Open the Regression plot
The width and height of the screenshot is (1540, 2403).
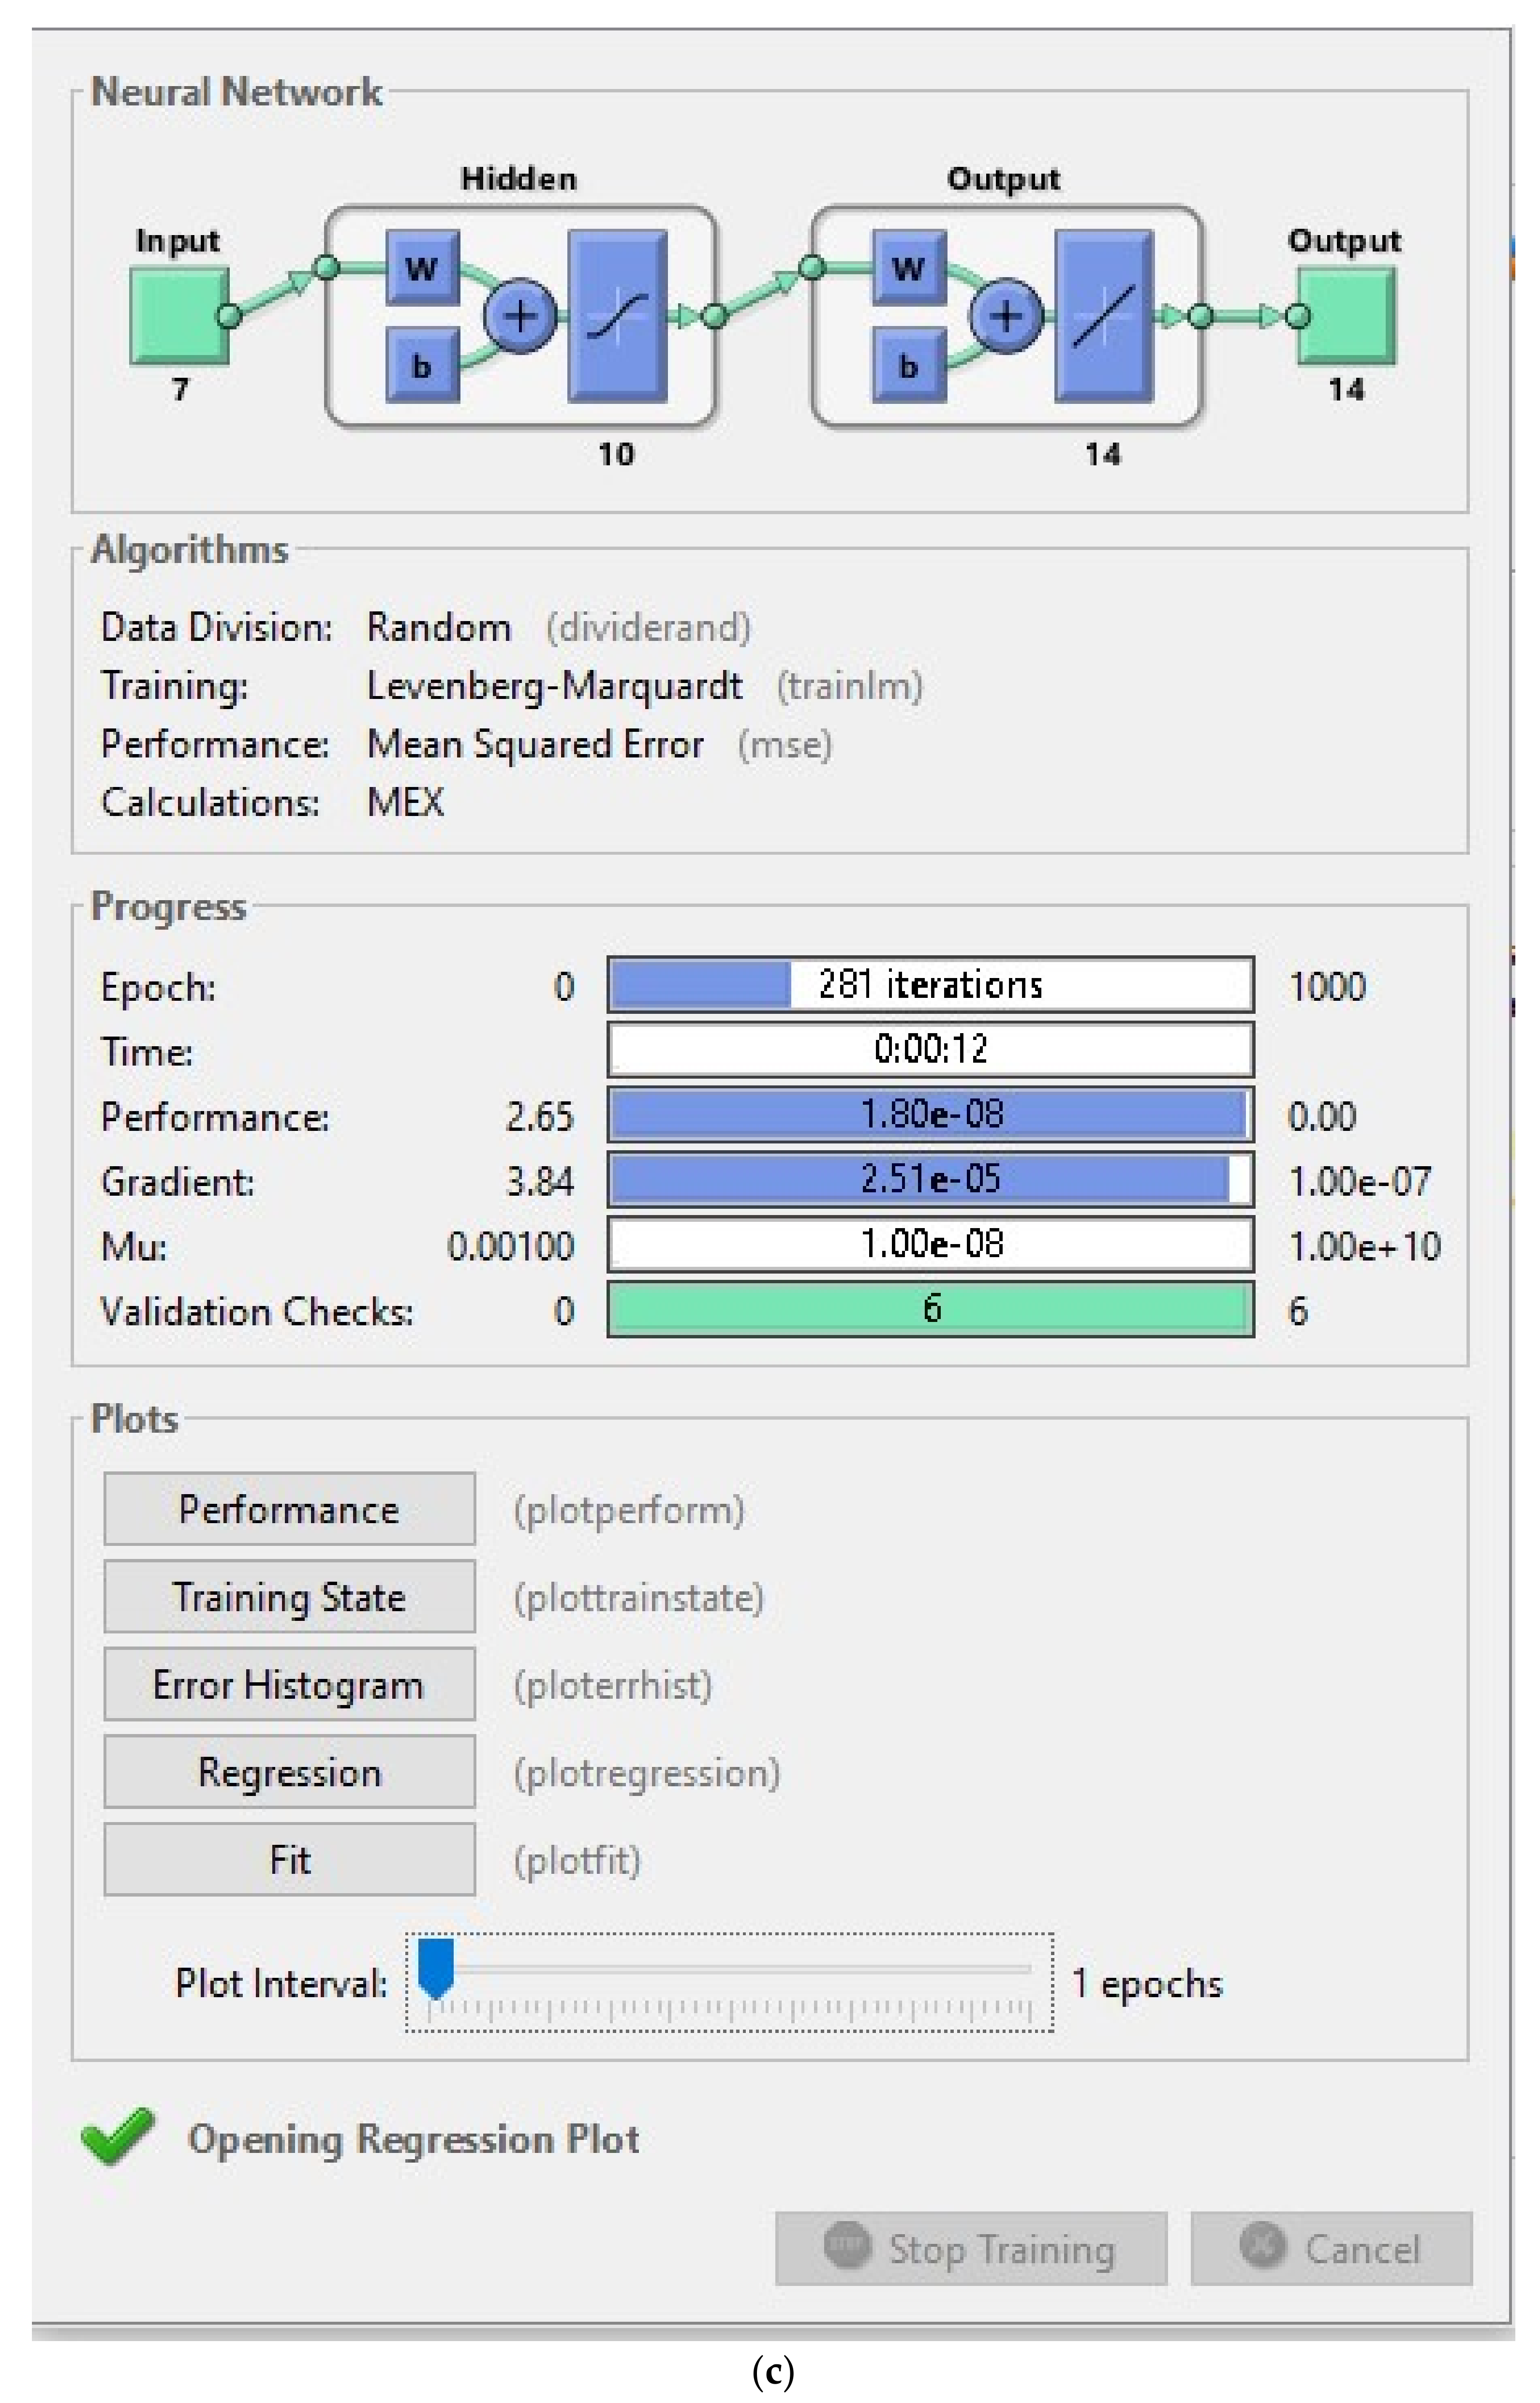289,1771
